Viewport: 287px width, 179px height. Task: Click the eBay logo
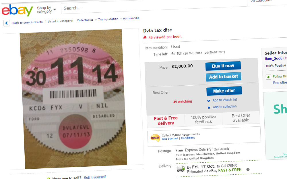[17, 10]
